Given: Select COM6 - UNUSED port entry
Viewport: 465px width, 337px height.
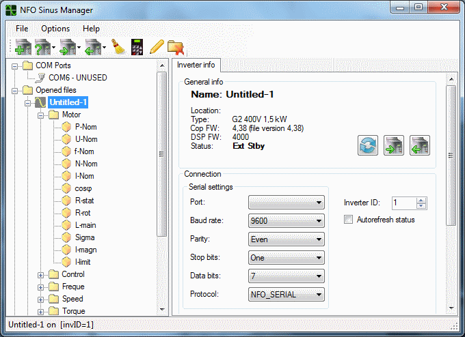Looking at the screenshot, I should (x=78, y=78).
